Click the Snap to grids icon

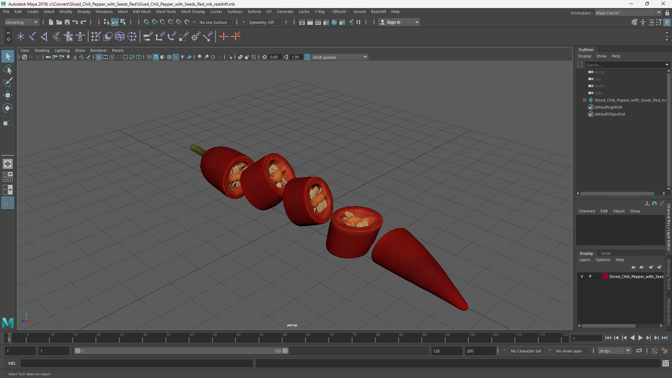(146, 22)
